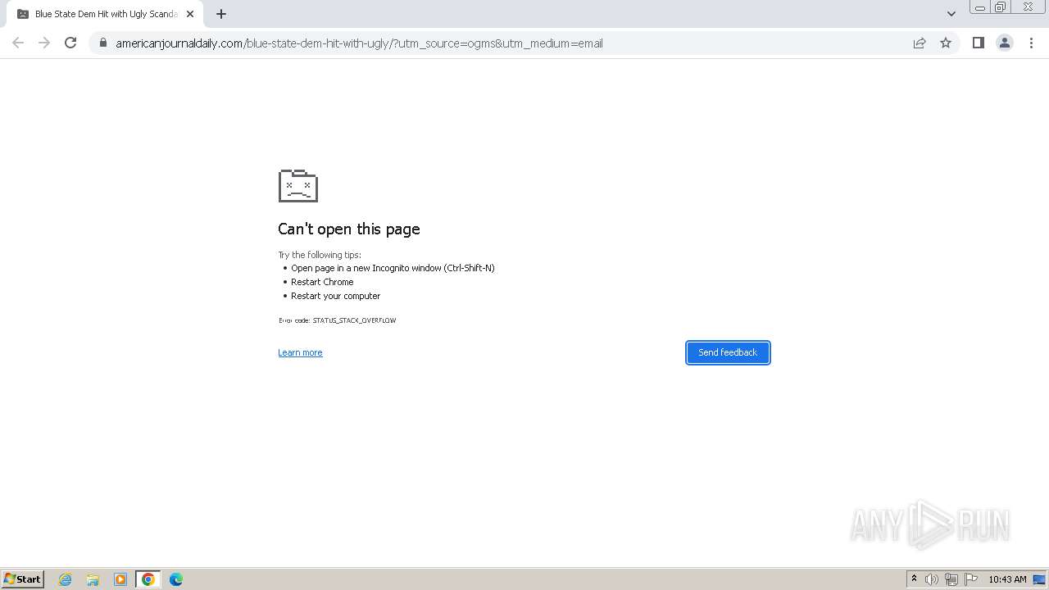The height and width of the screenshot is (590, 1049).
Task: Open the volume speaker tray icon
Action: [x=932, y=579]
